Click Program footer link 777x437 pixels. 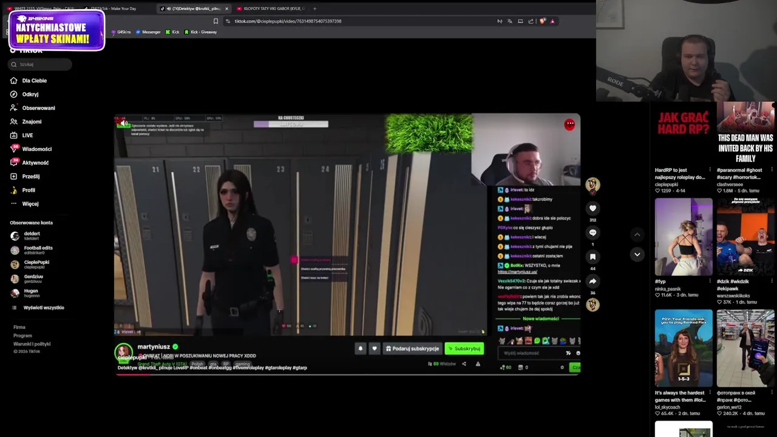(x=22, y=336)
